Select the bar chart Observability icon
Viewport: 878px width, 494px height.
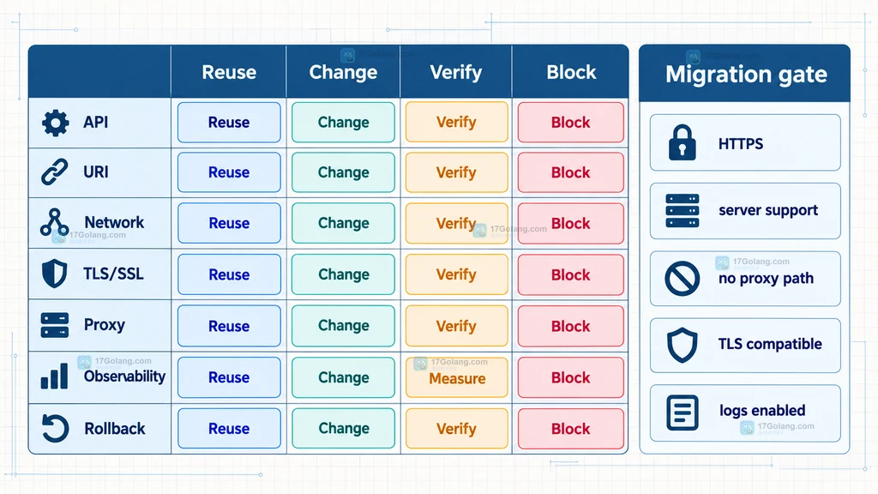55,376
